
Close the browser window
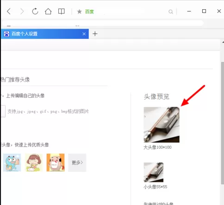[219, 11]
